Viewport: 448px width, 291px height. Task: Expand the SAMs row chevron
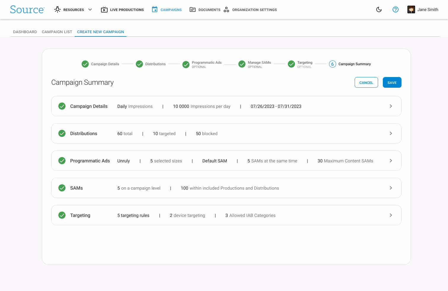[391, 188]
